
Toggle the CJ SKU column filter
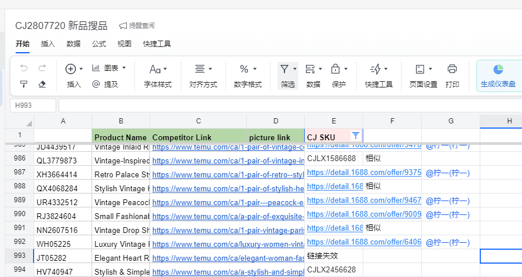click(356, 136)
